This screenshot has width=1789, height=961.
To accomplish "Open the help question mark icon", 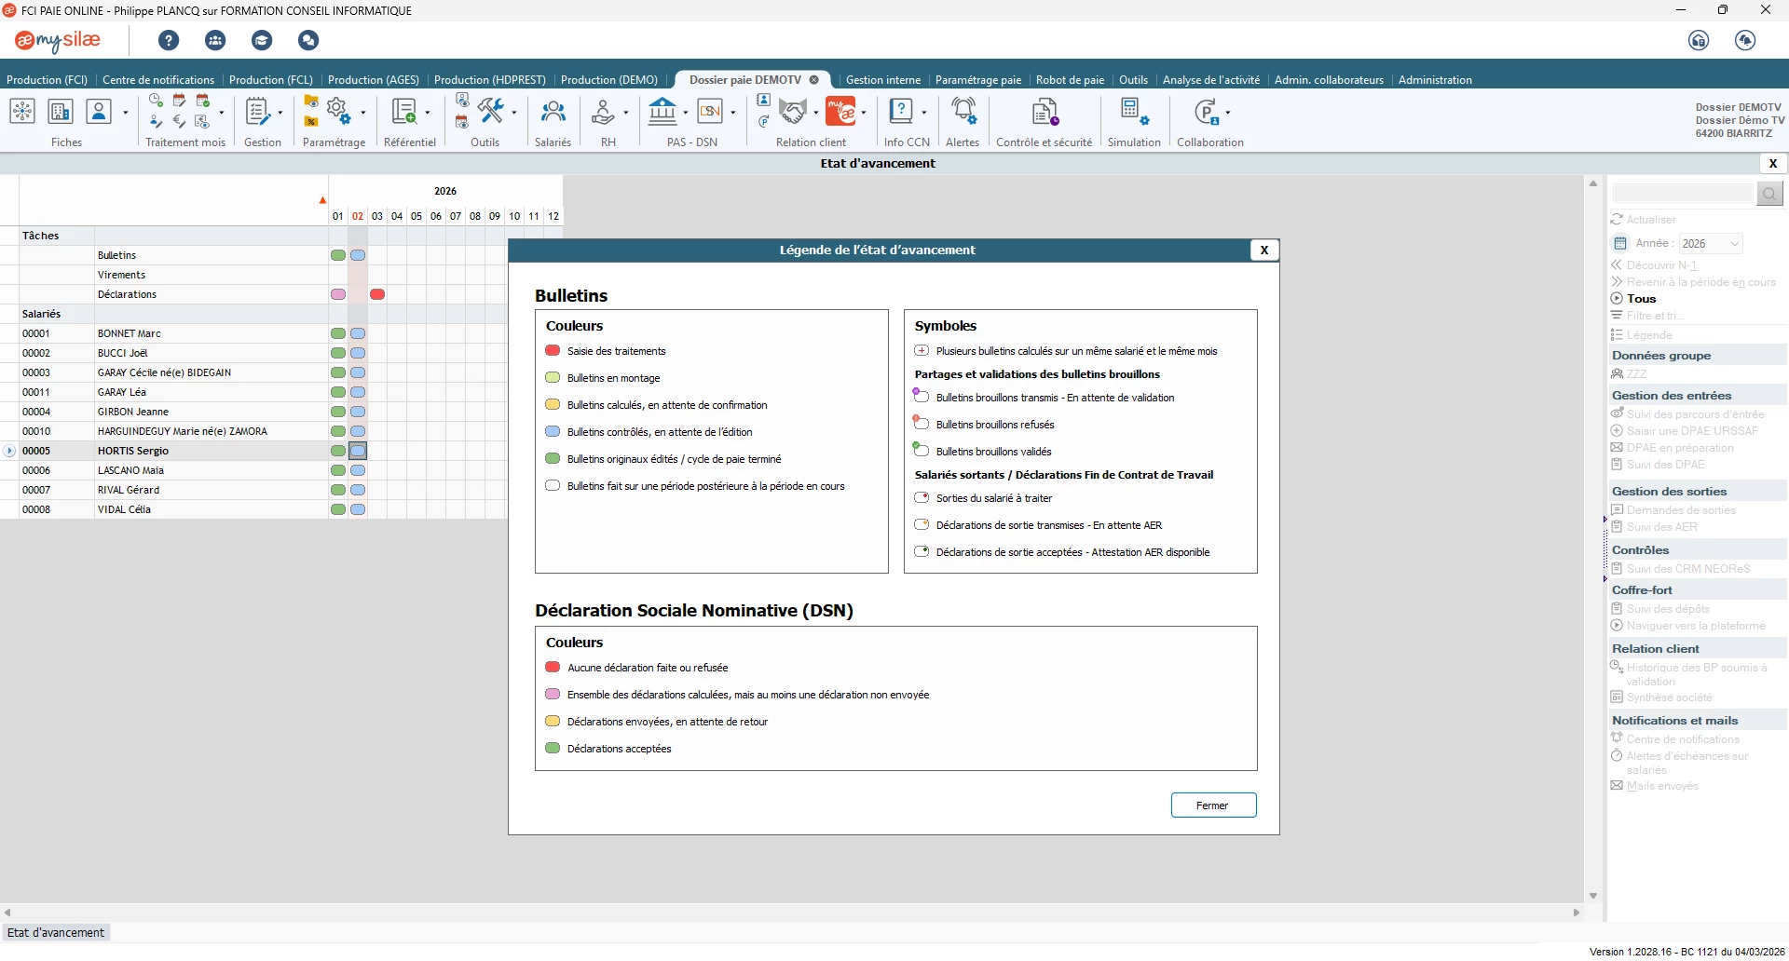I will coord(169,40).
